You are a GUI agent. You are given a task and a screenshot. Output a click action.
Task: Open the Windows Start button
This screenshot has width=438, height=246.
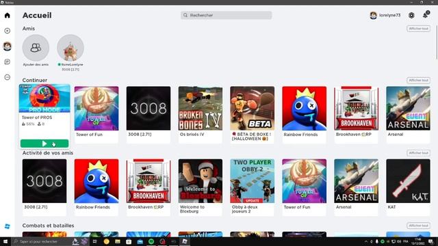tap(5, 241)
